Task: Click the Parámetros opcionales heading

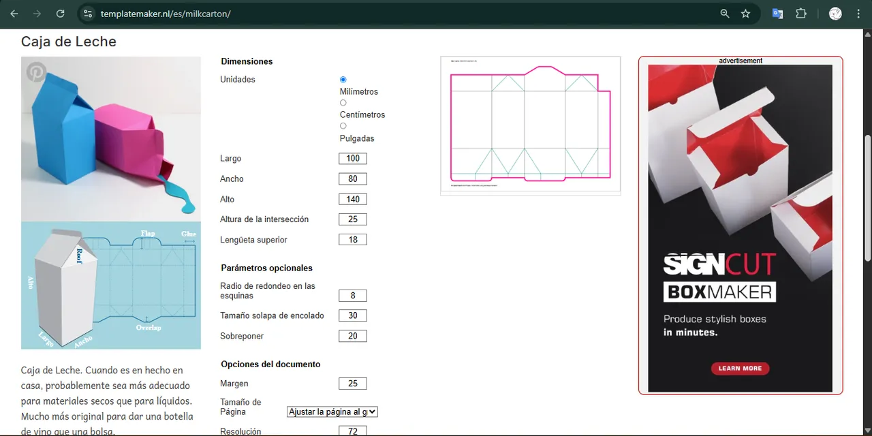Action: click(267, 268)
